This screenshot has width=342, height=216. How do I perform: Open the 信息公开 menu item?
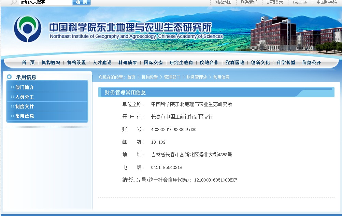(312, 62)
